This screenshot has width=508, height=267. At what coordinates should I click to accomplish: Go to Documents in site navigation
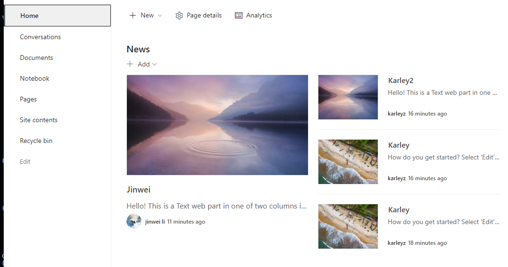(x=36, y=58)
